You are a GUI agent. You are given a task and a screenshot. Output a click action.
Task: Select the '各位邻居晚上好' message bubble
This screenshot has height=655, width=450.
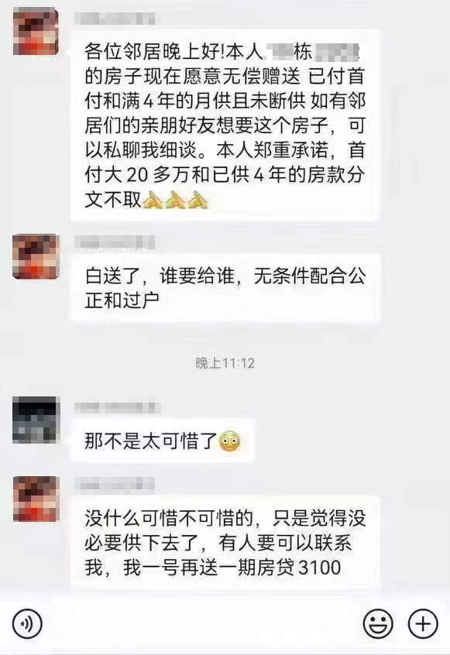pyautogui.click(x=225, y=125)
